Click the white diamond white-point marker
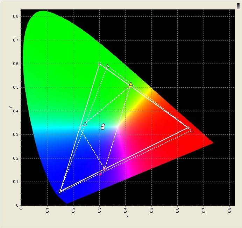This screenshot has width=242, height=228. [x=104, y=125]
